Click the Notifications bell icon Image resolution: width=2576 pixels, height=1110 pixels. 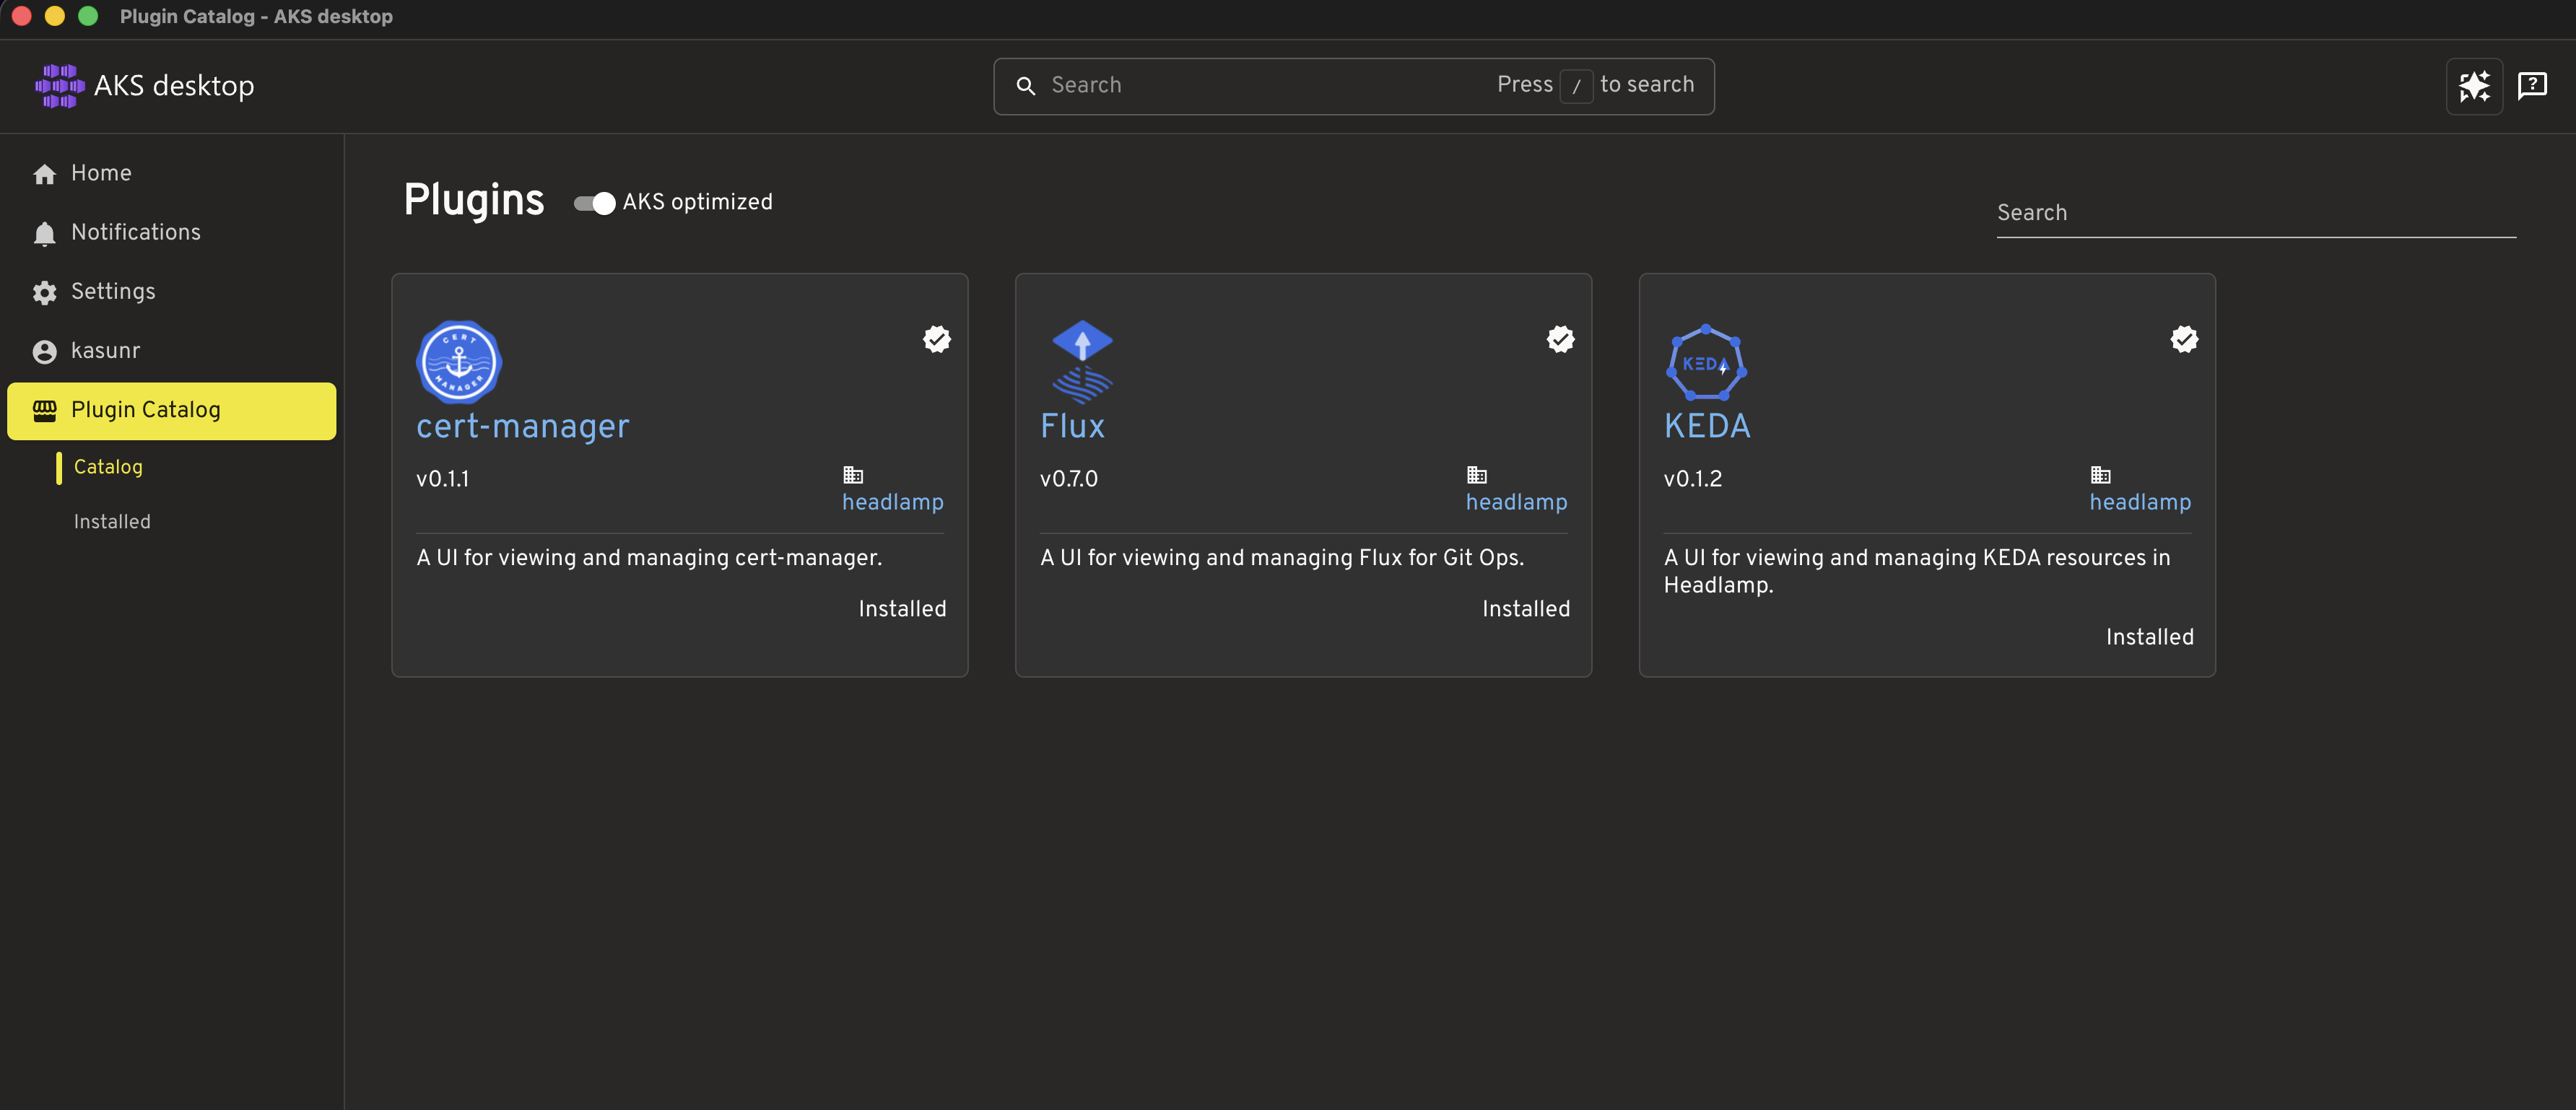(x=44, y=233)
